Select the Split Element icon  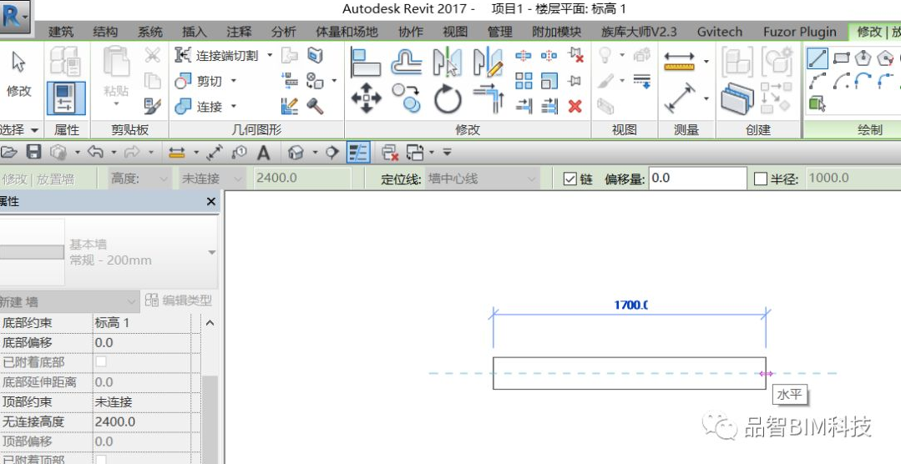(x=523, y=55)
